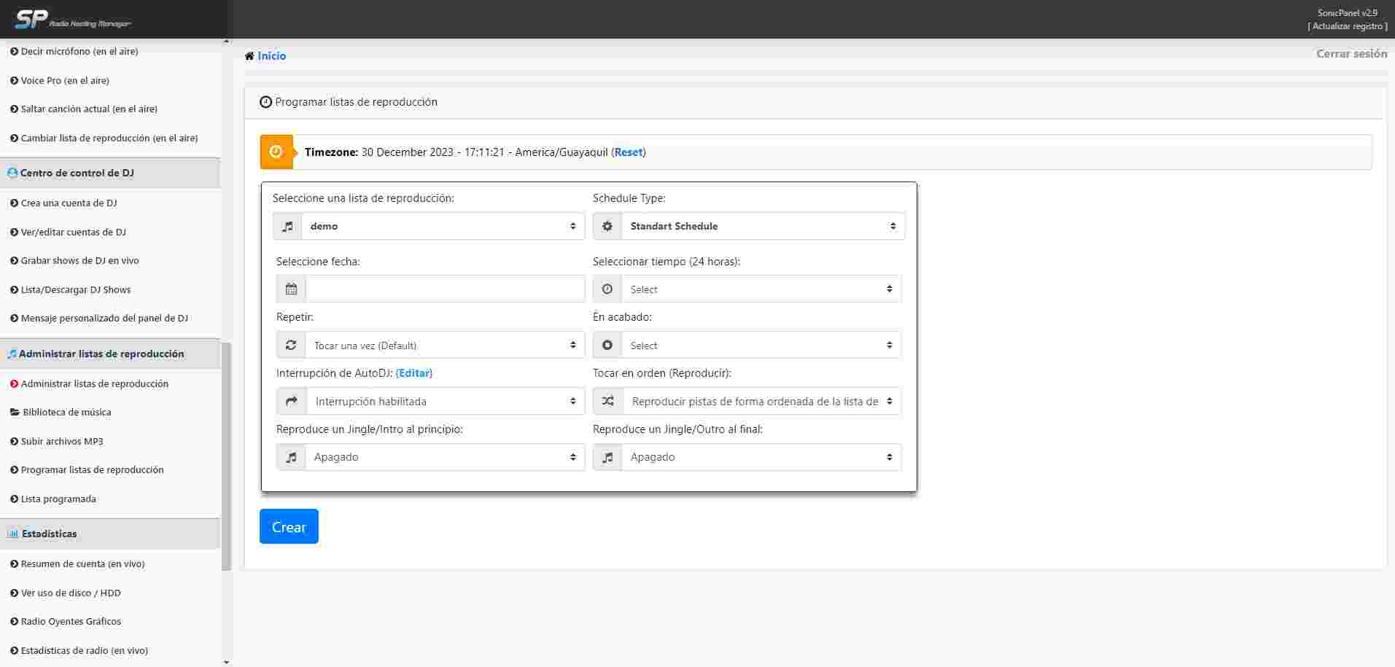Click the Seleccione fecha input field
The image size is (1395, 667).
445,289
